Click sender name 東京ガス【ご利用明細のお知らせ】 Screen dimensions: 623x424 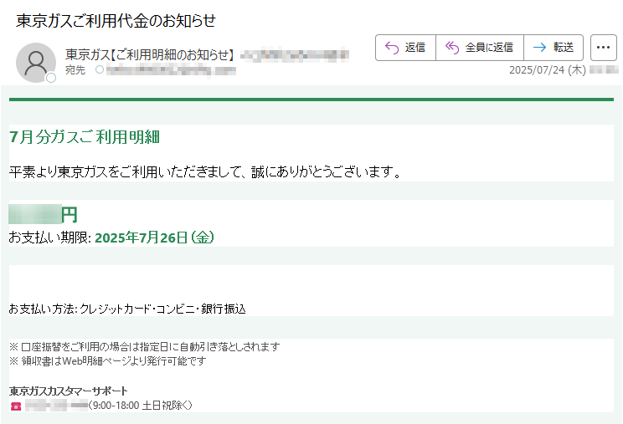coord(150,54)
